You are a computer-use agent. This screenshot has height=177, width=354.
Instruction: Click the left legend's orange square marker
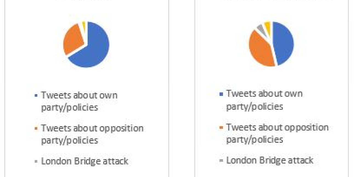click(36, 129)
